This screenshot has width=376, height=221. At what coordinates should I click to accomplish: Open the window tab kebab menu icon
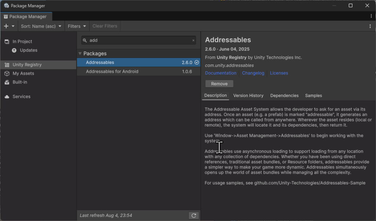(x=371, y=16)
